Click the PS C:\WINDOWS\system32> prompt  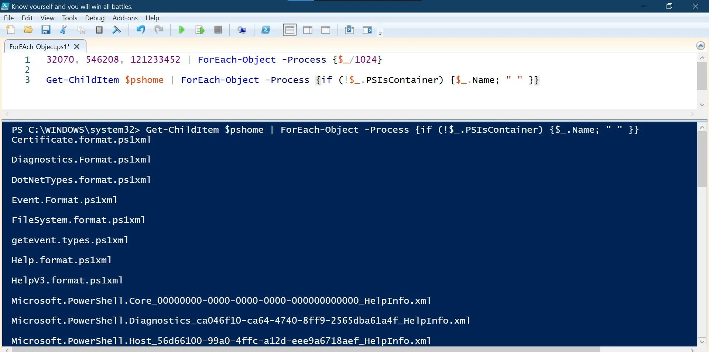(x=76, y=130)
